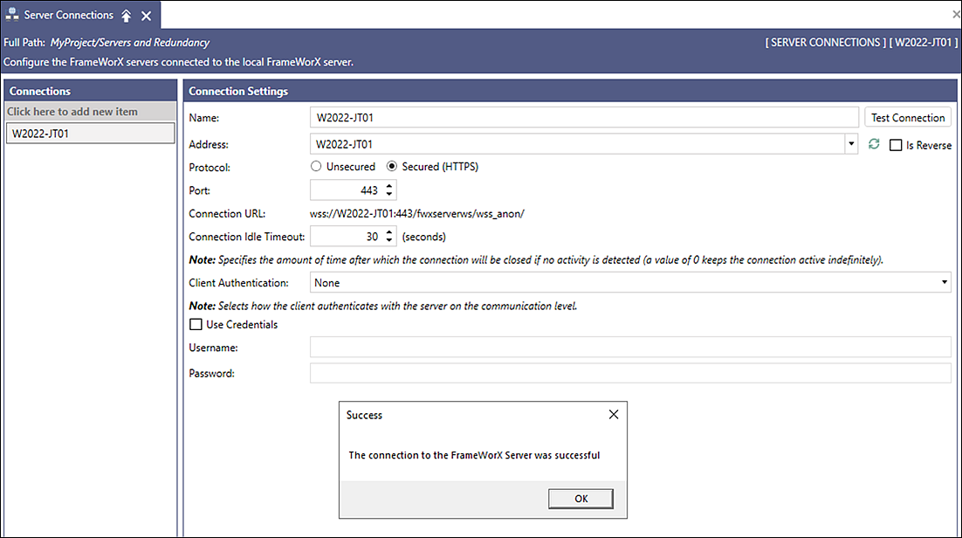Click the Server Connections tab icon
This screenshot has height=538, width=962.
(11, 15)
